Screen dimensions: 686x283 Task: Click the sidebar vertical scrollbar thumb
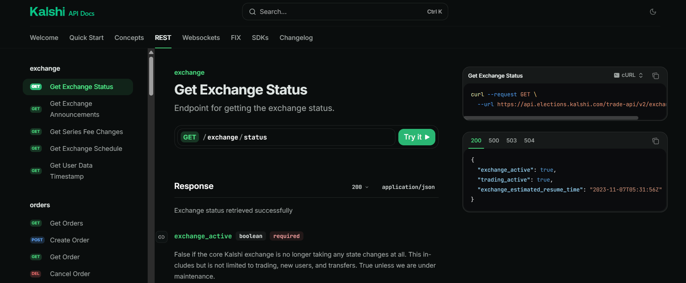click(151, 76)
